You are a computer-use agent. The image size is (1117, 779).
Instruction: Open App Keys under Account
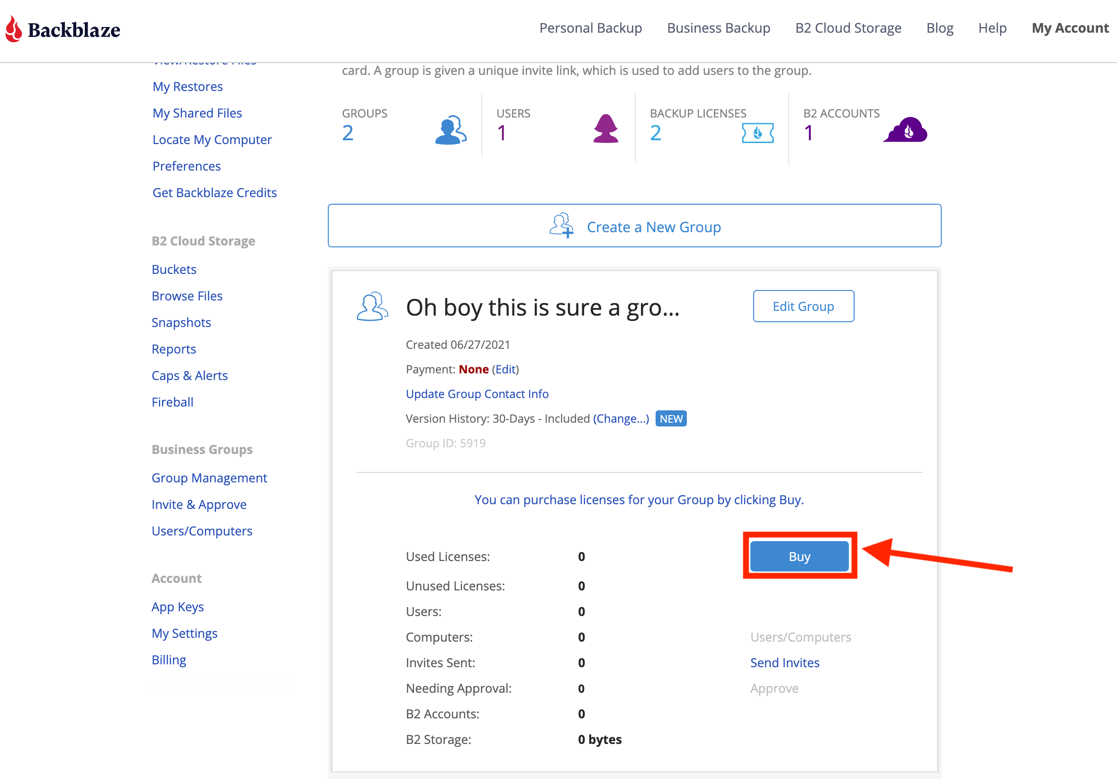pos(178,607)
